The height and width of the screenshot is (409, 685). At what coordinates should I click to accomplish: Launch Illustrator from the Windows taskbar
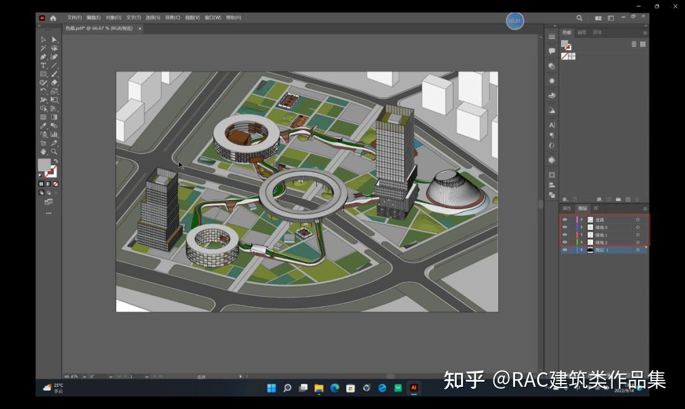pos(414,387)
